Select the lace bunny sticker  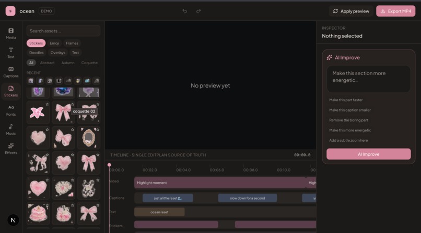89,188
